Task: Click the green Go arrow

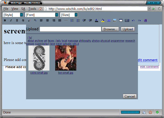Action: click(154, 9)
